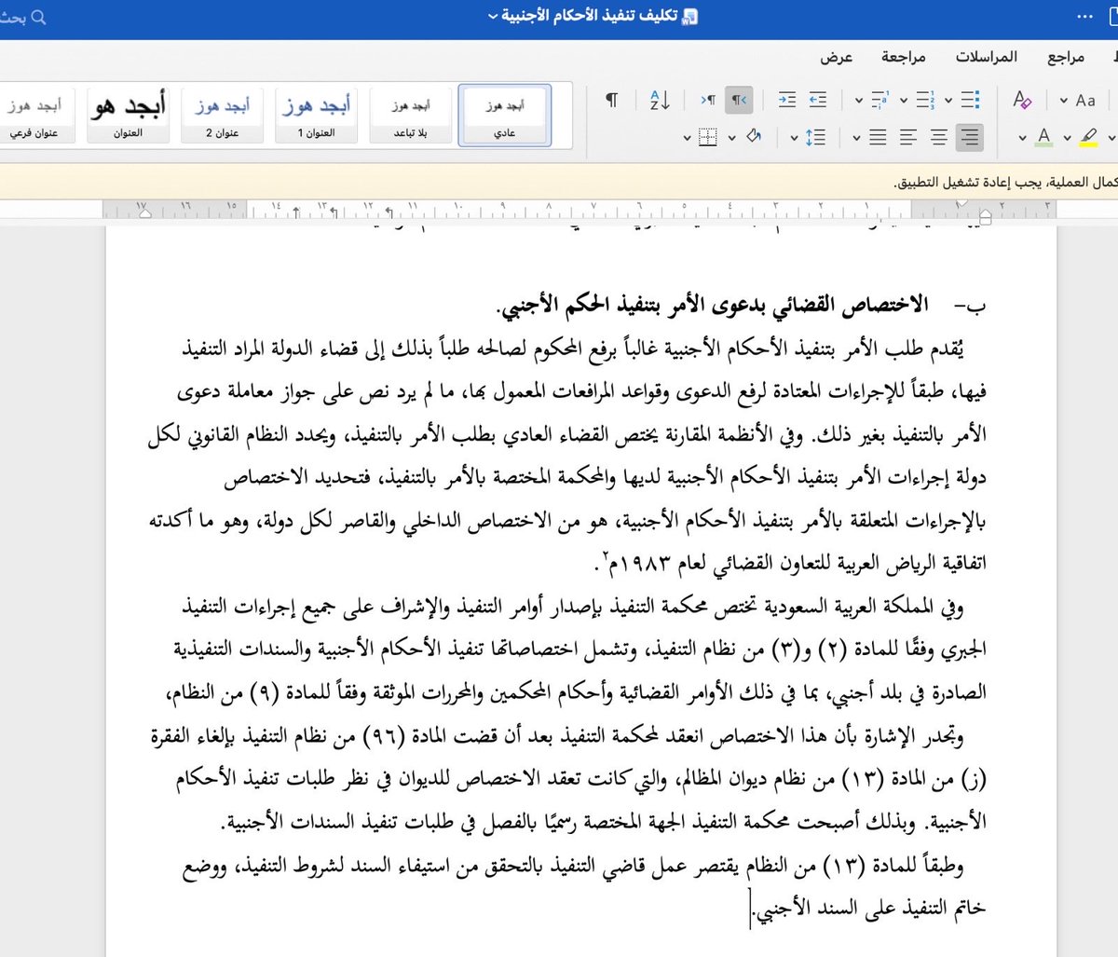Viewport: 1118px width, 957px height.
Task: Toggle center text alignment
Action: click(939, 138)
